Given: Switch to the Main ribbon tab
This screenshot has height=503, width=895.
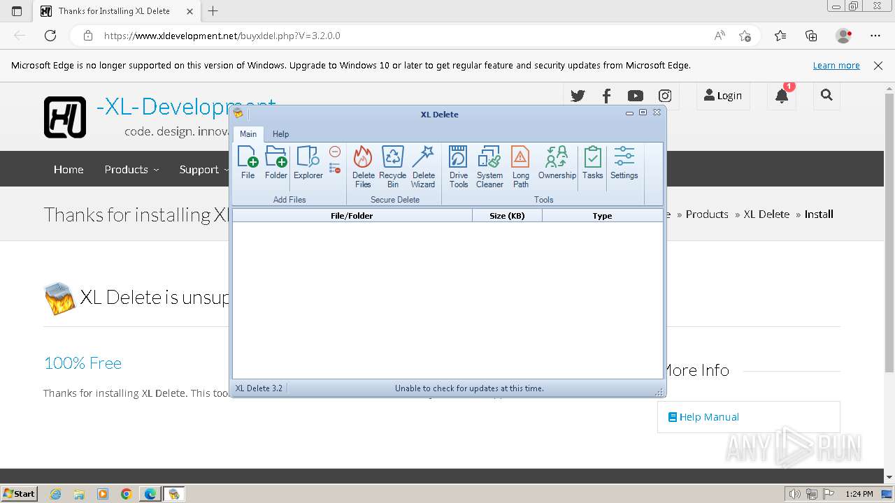Looking at the screenshot, I should coord(248,134).
